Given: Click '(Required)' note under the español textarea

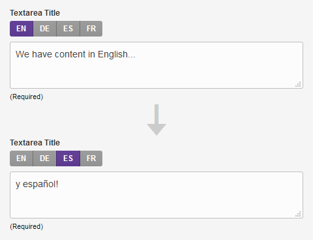Looking at the screenshot, I should tap(27, 226).
